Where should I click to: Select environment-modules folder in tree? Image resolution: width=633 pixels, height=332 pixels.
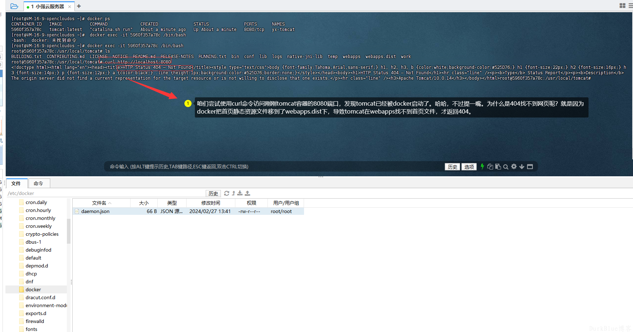(46, 305)
